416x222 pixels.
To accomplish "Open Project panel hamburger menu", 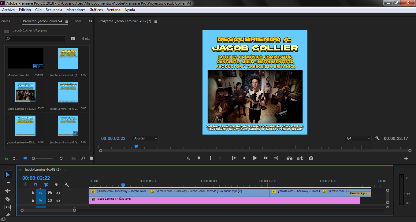I will click(x=67, y=21).
